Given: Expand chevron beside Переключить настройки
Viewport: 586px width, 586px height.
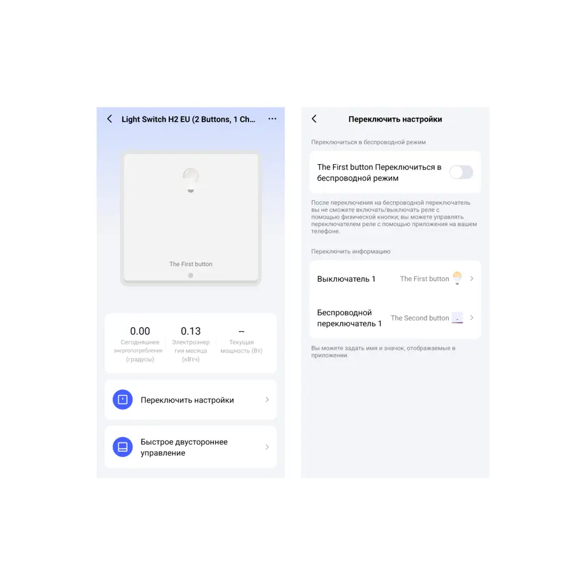Looking at the screenshot, I should [267, 400].
